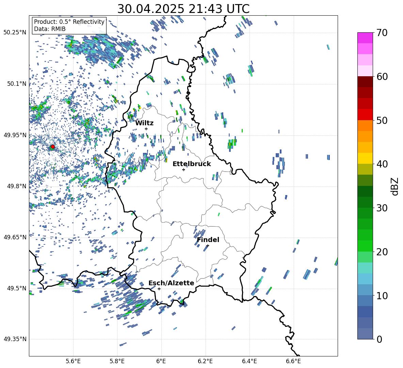Click the Esch/Alzette station cross marker
This screenshot has height=368, width=403.
click(x=159, y=289)
